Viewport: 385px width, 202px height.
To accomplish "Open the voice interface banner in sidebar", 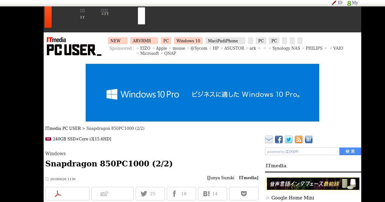I will tap(313, 184).
